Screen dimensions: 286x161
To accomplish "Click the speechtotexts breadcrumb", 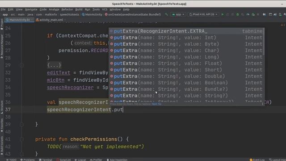I will click(x=70, y=14).
